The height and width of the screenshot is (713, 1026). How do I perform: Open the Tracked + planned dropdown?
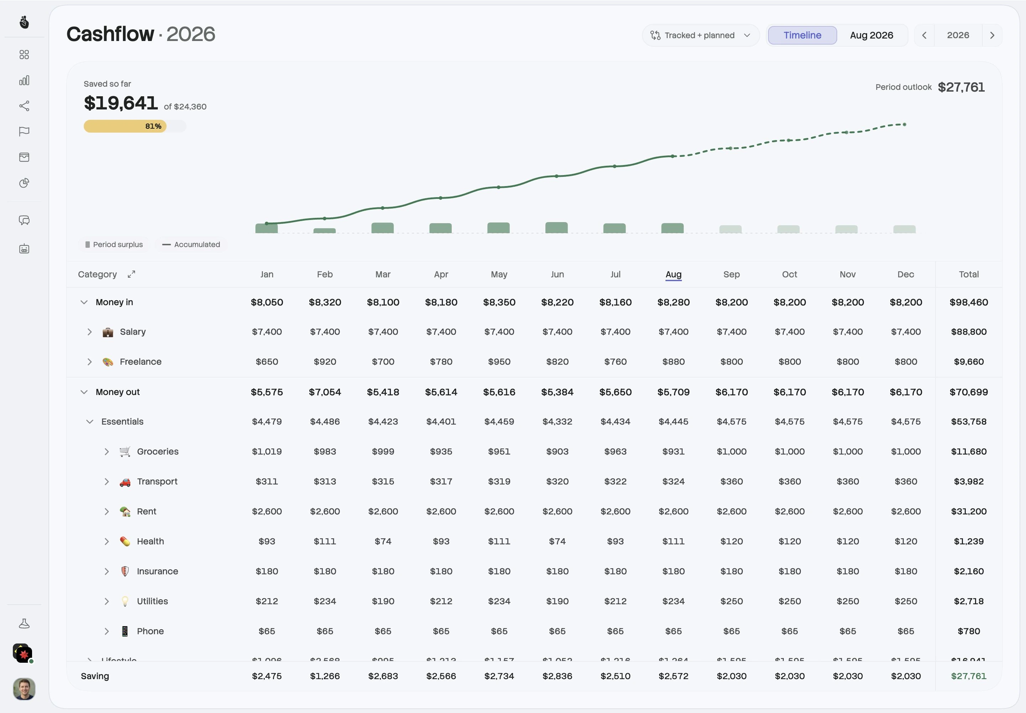[x=700, y=35]
